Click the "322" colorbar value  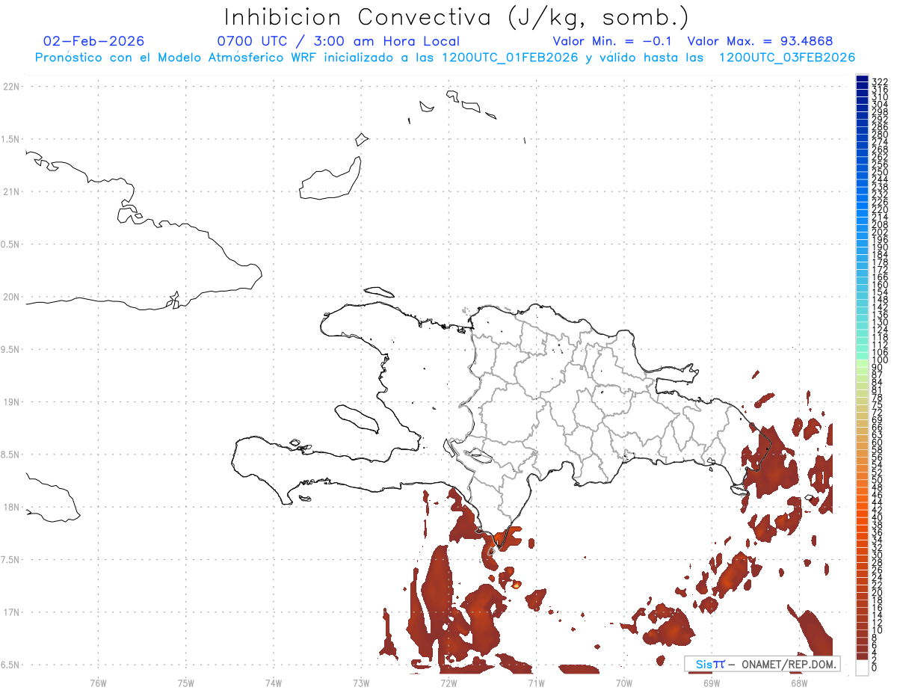point(879,81)
